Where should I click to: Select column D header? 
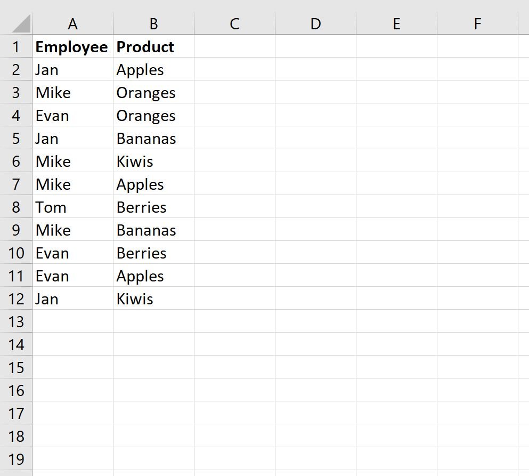(x=315, y=23)
